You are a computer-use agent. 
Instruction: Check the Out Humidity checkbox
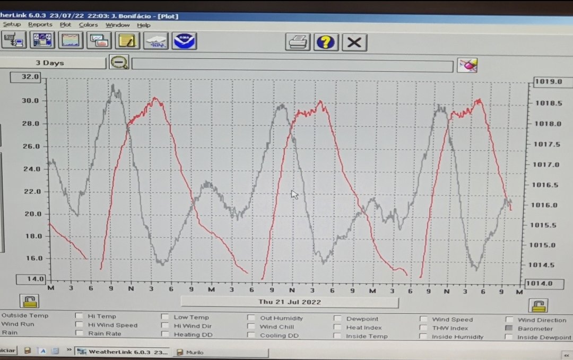click(251, 318)
